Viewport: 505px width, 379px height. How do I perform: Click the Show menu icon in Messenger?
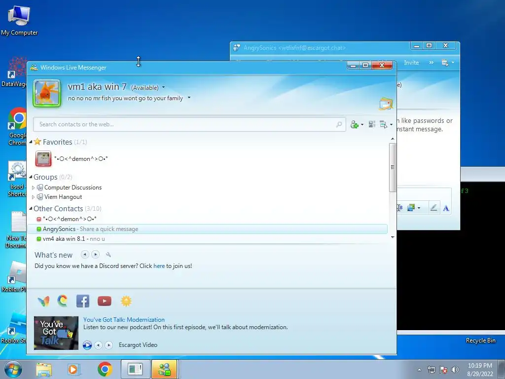pyautogui.click(x=383, y=124)
